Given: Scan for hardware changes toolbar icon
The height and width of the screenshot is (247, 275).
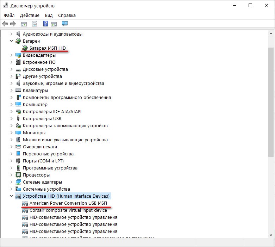Looking at the screenshot, I should click(65, 24).
